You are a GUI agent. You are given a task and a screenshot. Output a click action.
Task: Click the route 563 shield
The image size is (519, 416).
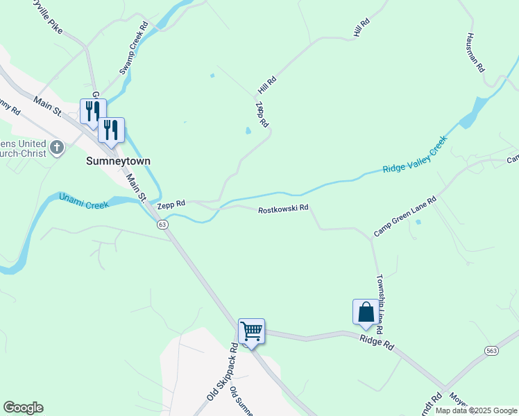click(x=491, y=351)
